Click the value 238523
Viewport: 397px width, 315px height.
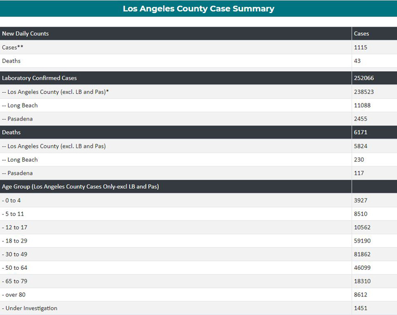[364, 92]
